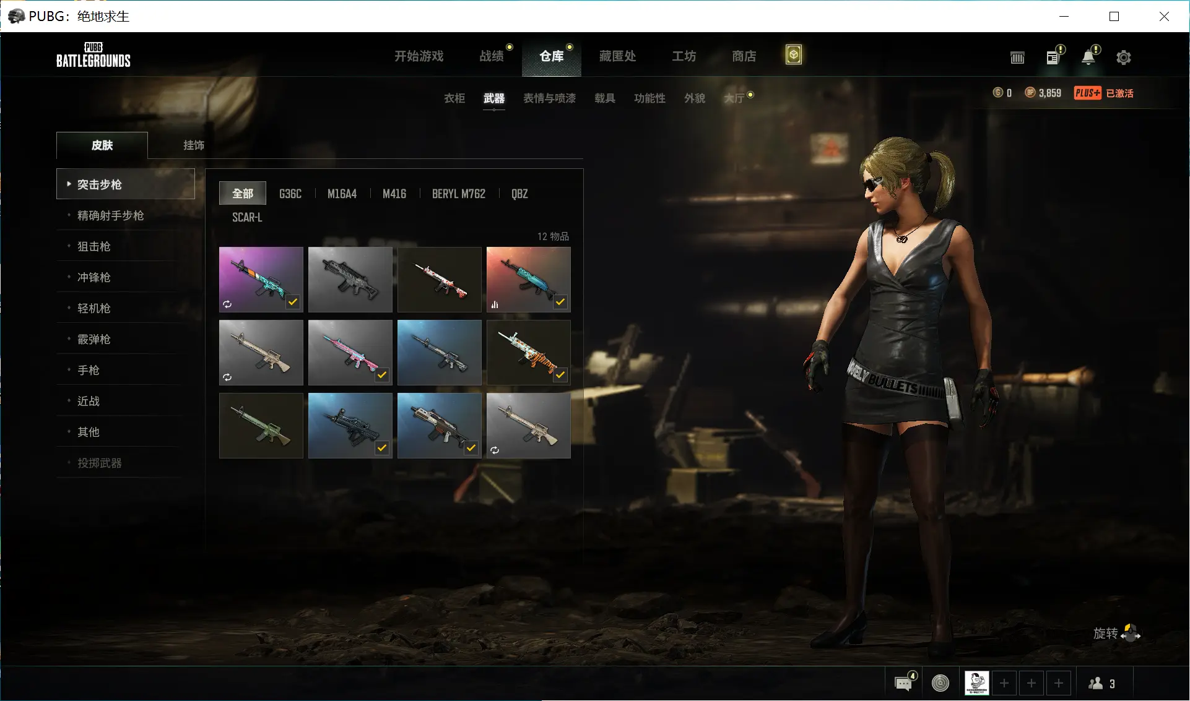The image size is (1190, 701).
Task: Click the PLUS+ activated badge
Action: click(1103, 93)
